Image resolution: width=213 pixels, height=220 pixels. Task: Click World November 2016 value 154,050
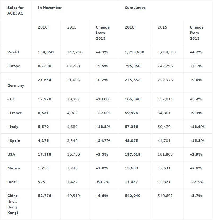[x=46, y=52]
